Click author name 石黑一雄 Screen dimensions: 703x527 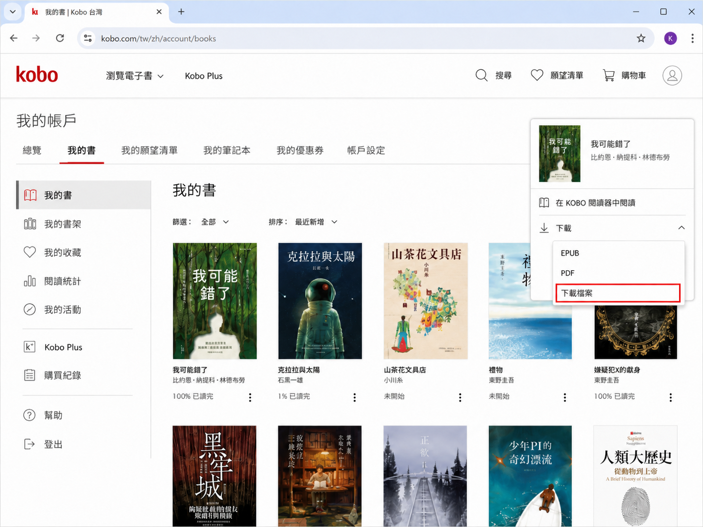pyautogui.click(x=290, y=380)
